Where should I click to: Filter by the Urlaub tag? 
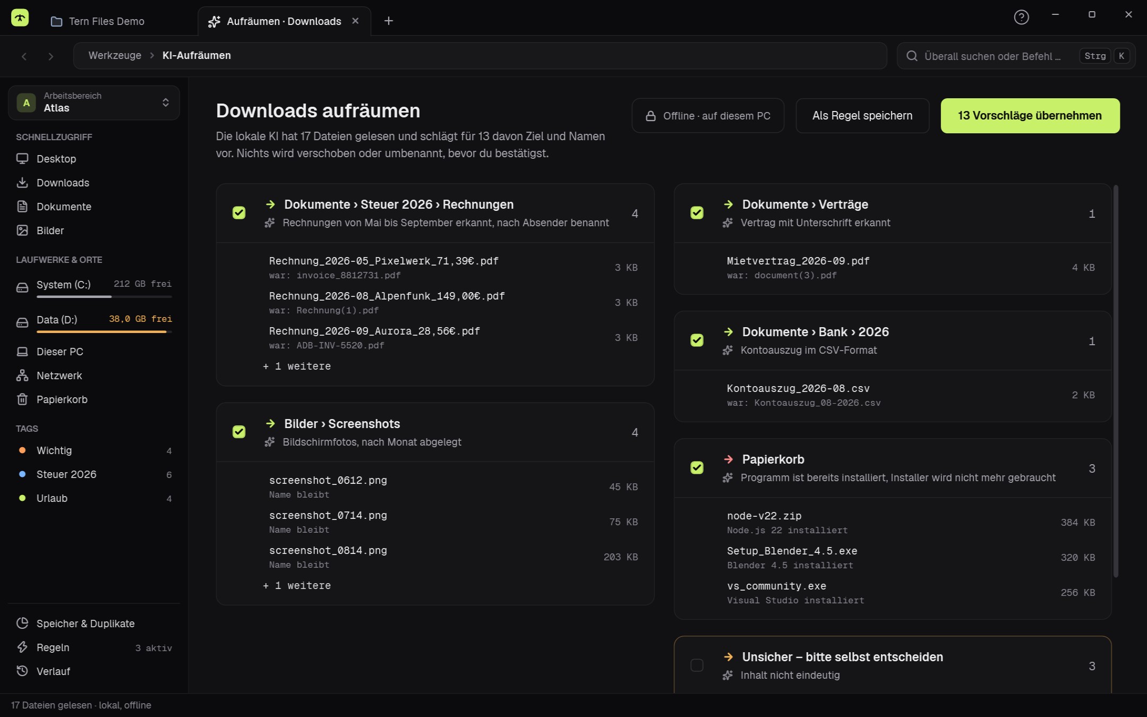coord(94,498)
